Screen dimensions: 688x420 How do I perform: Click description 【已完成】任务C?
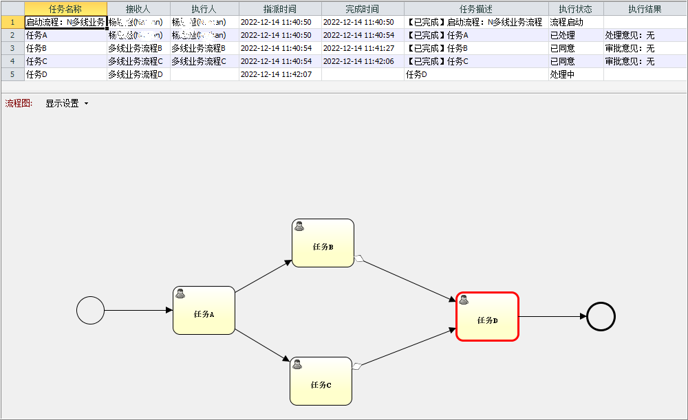pyautogui.click(x=476, y=61)
